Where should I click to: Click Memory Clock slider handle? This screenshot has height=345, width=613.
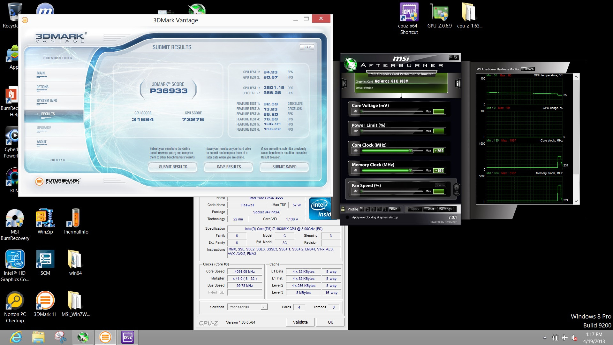(411, 170)
